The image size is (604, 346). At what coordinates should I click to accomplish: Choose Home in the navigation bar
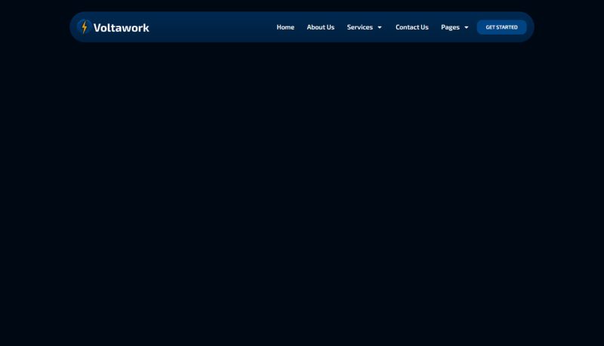click(x=285, y=27)
